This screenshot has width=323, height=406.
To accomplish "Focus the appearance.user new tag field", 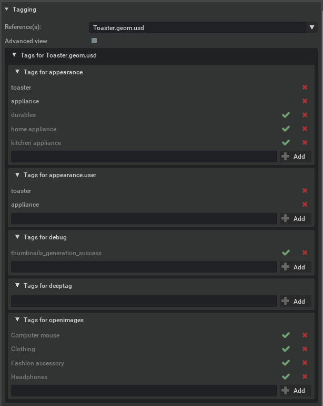I will tap(144, 218).
